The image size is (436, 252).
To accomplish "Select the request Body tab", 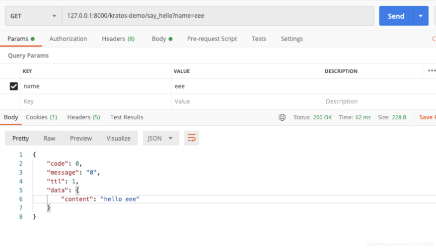I will click(161, 39).
